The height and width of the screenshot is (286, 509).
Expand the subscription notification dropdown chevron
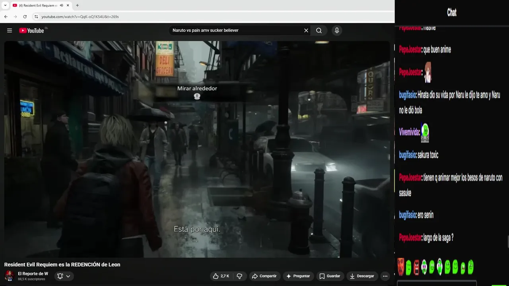click(x=68, y=276)
